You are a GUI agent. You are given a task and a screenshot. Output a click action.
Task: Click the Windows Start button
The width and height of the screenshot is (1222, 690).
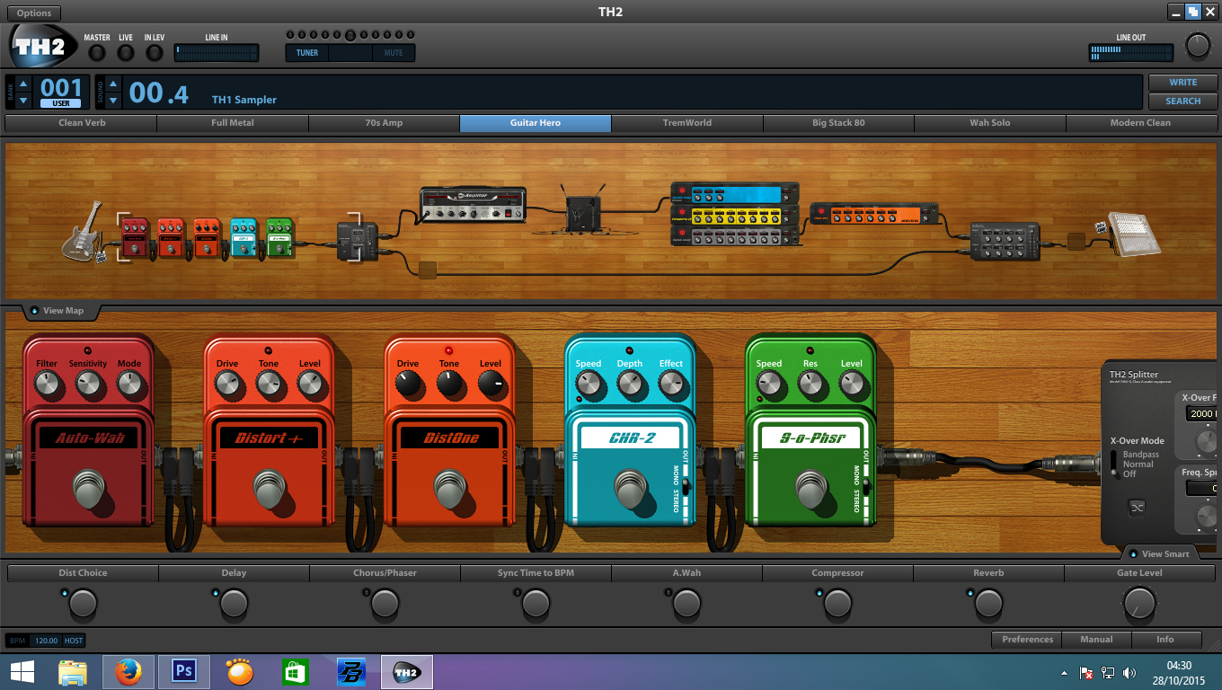[22, 671]
